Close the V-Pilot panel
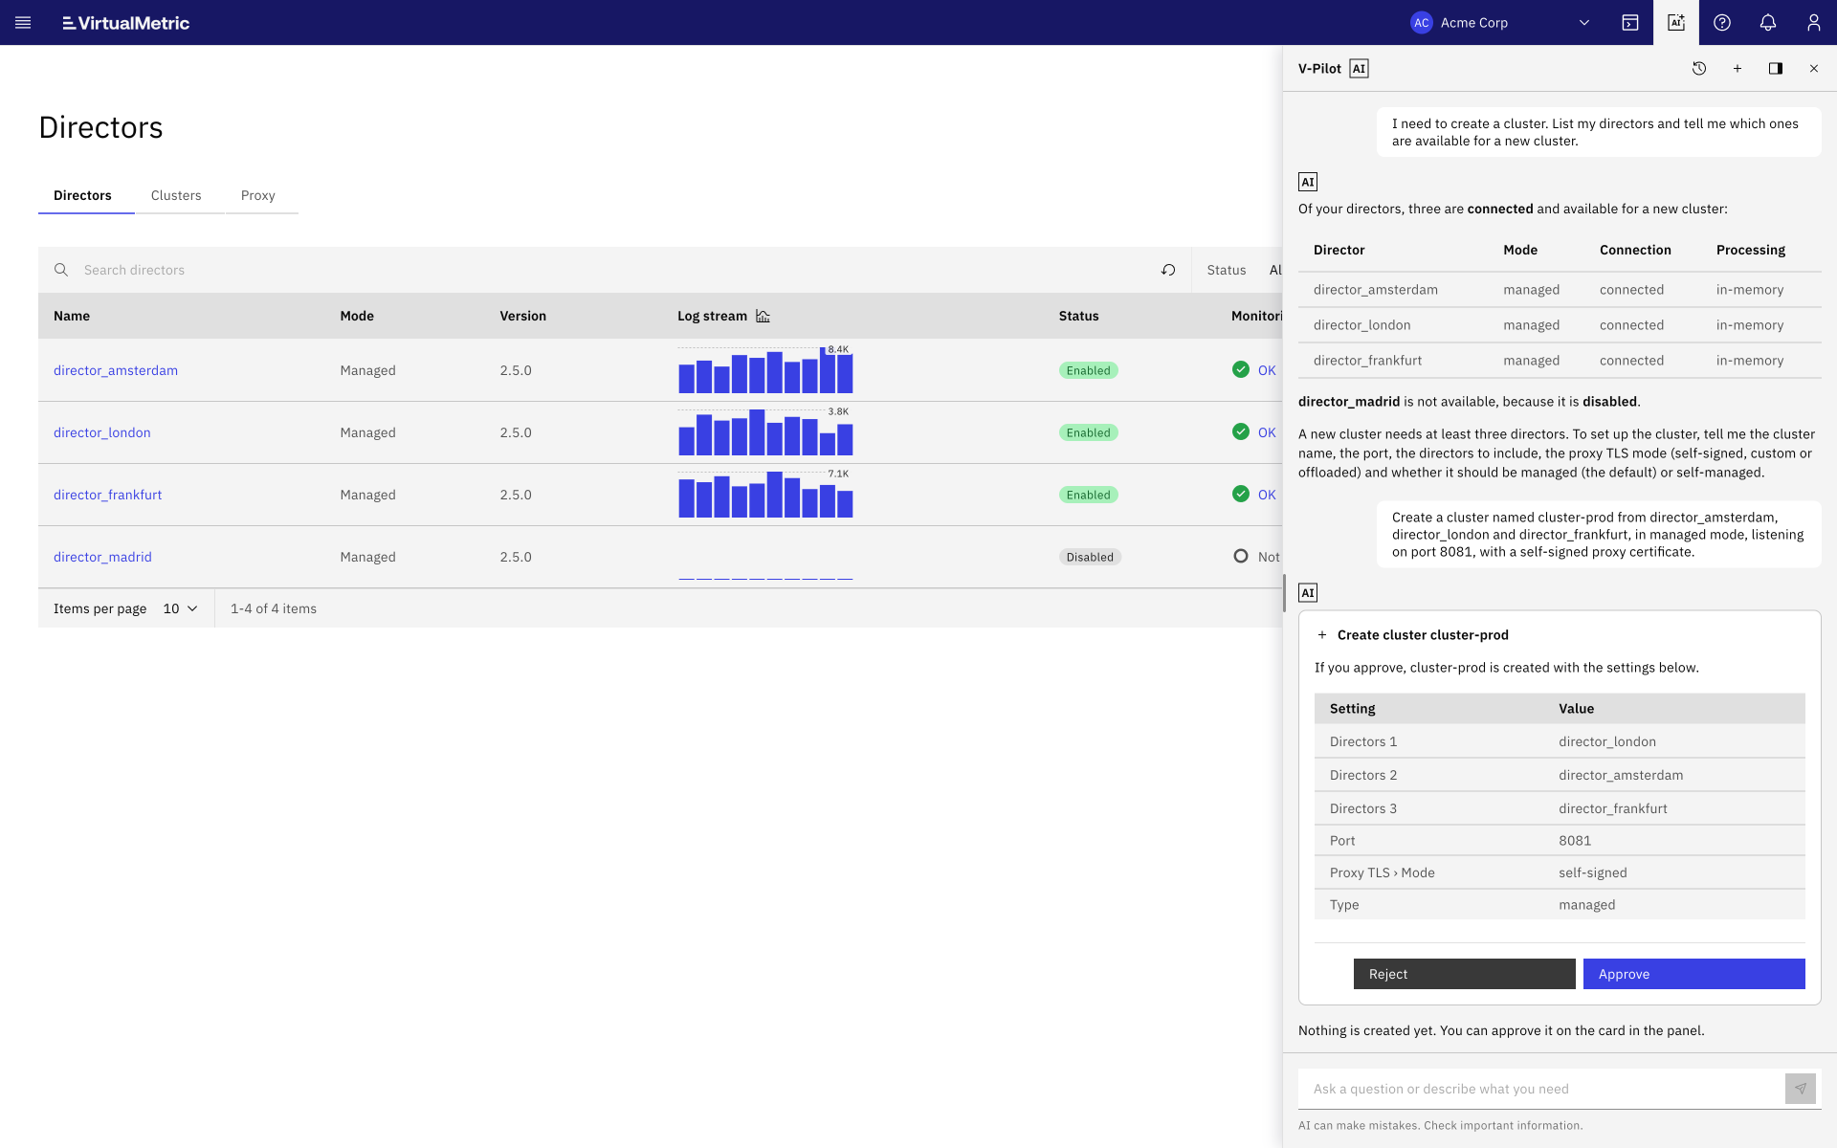The height and width of the screenshot is (1148, 1837). 1814,69
